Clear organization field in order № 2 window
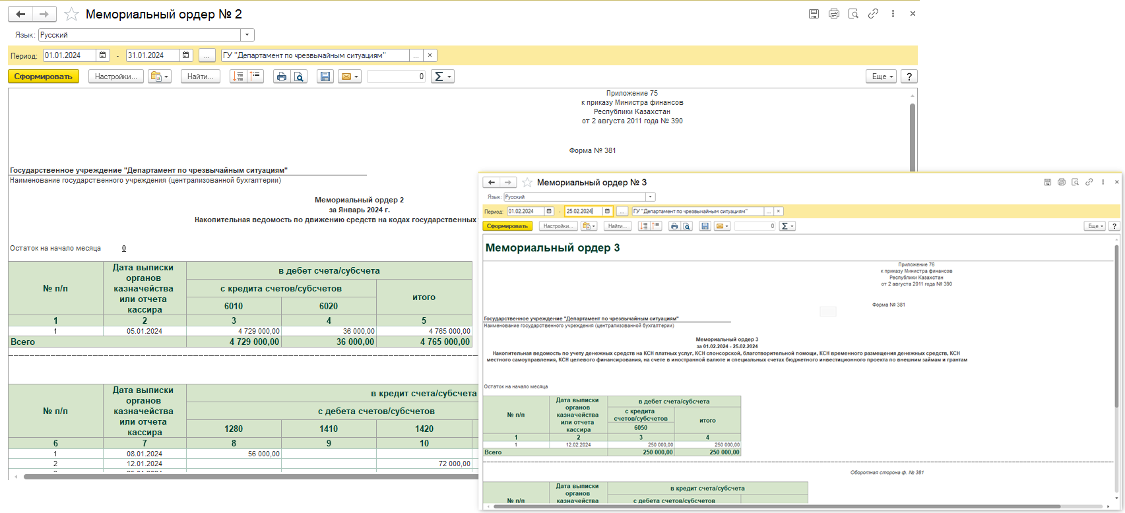Image resolution: width=1125 pixels, height=513 pixels. tap(430, 55)
